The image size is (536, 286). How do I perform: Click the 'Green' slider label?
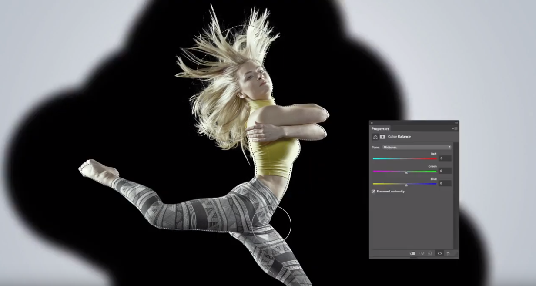432,166
